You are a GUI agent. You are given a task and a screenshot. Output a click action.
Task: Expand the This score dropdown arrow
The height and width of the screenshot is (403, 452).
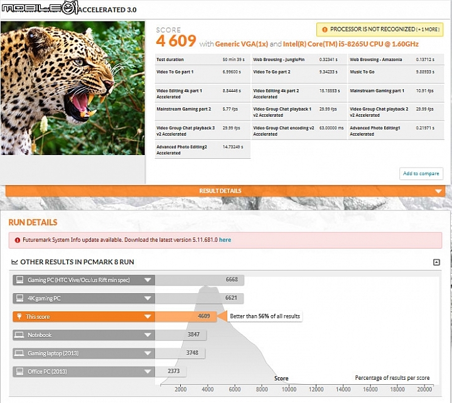click(x=148, y=316)
